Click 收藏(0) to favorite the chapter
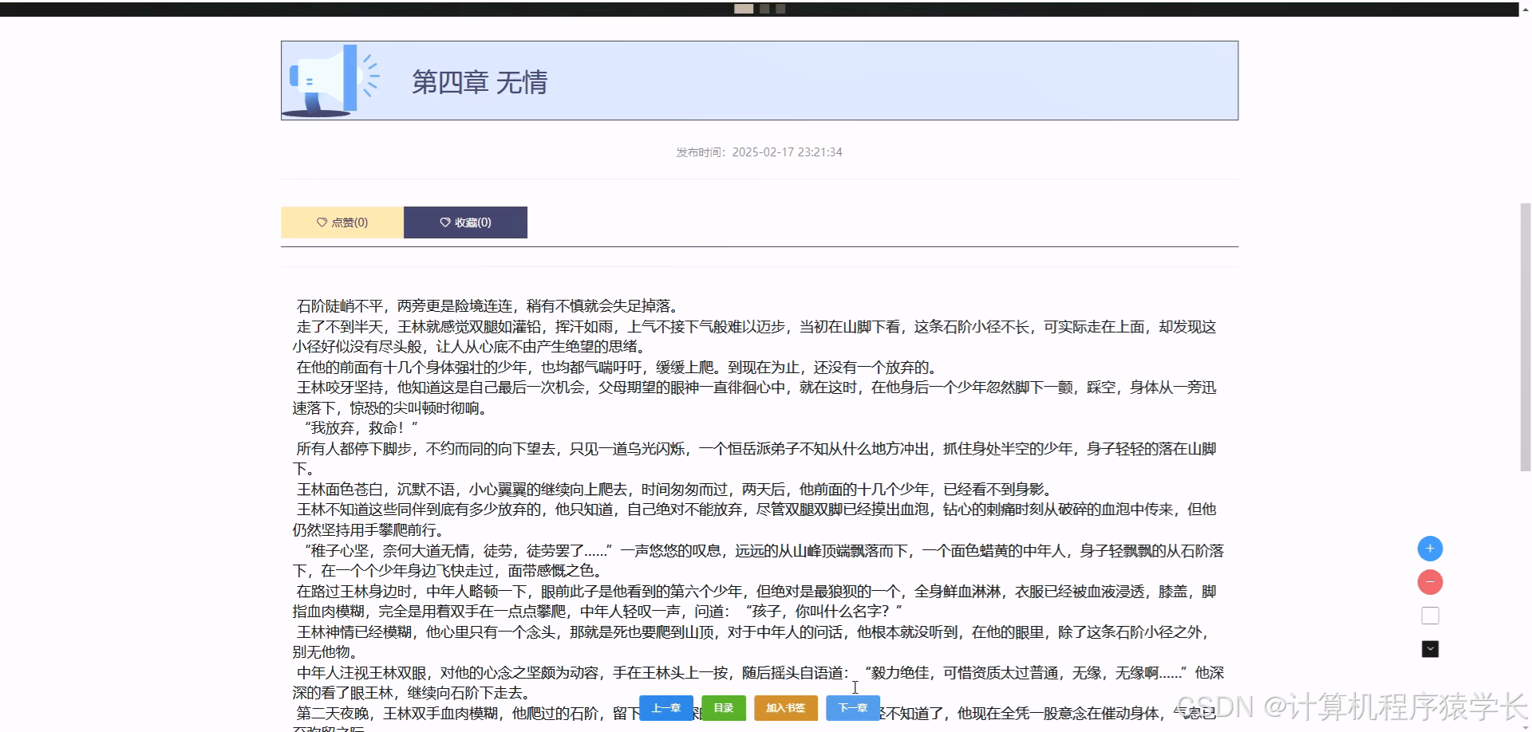 coord(466,222)
